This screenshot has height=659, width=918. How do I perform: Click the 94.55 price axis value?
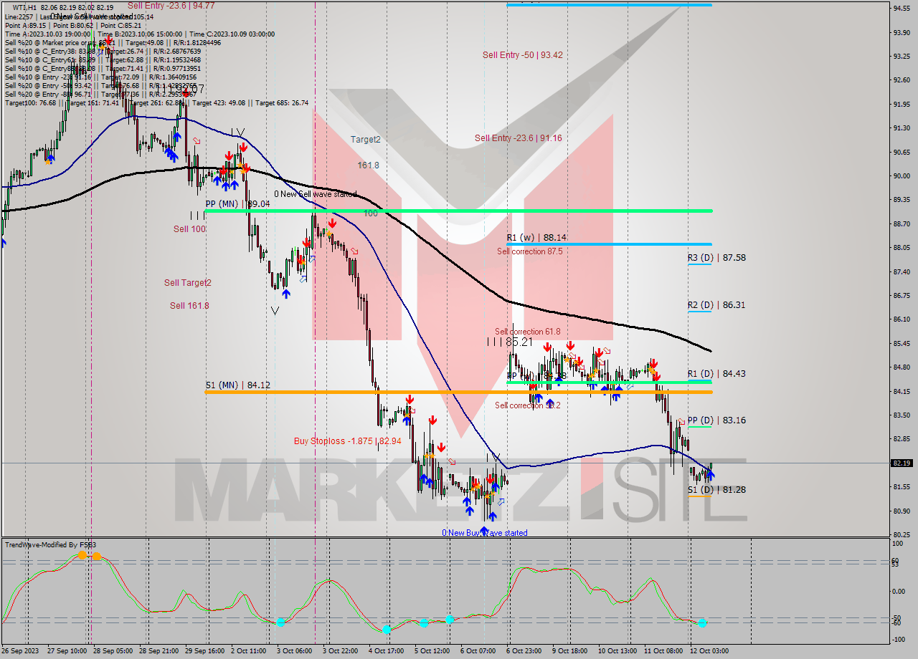[x=902, y=8]
